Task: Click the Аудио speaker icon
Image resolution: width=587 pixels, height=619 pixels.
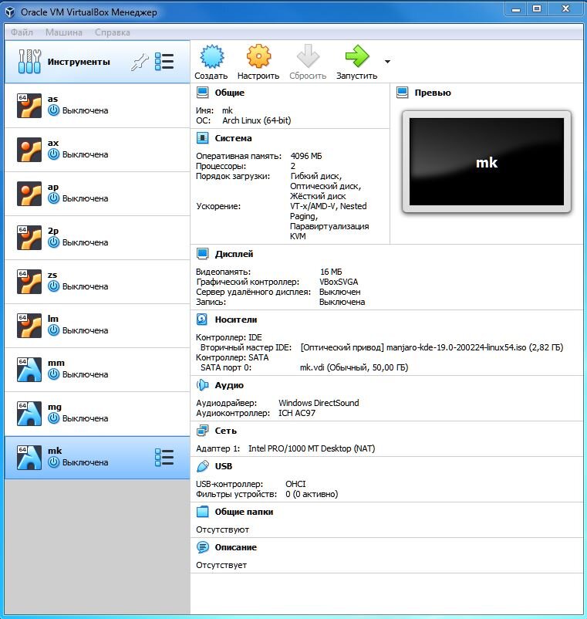Action: click(202, 385)
